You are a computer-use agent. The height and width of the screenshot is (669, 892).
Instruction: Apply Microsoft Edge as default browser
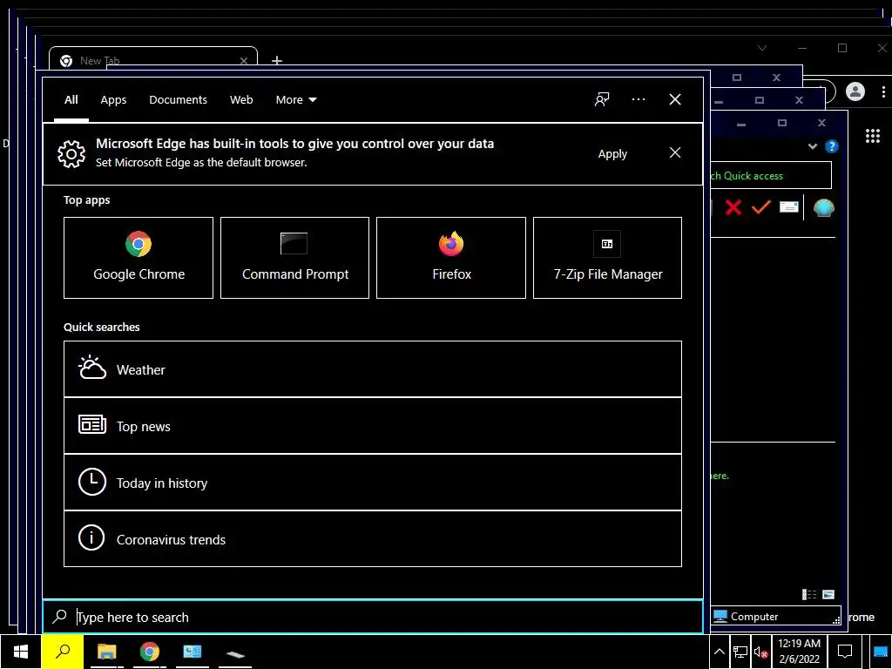[612, 154]
